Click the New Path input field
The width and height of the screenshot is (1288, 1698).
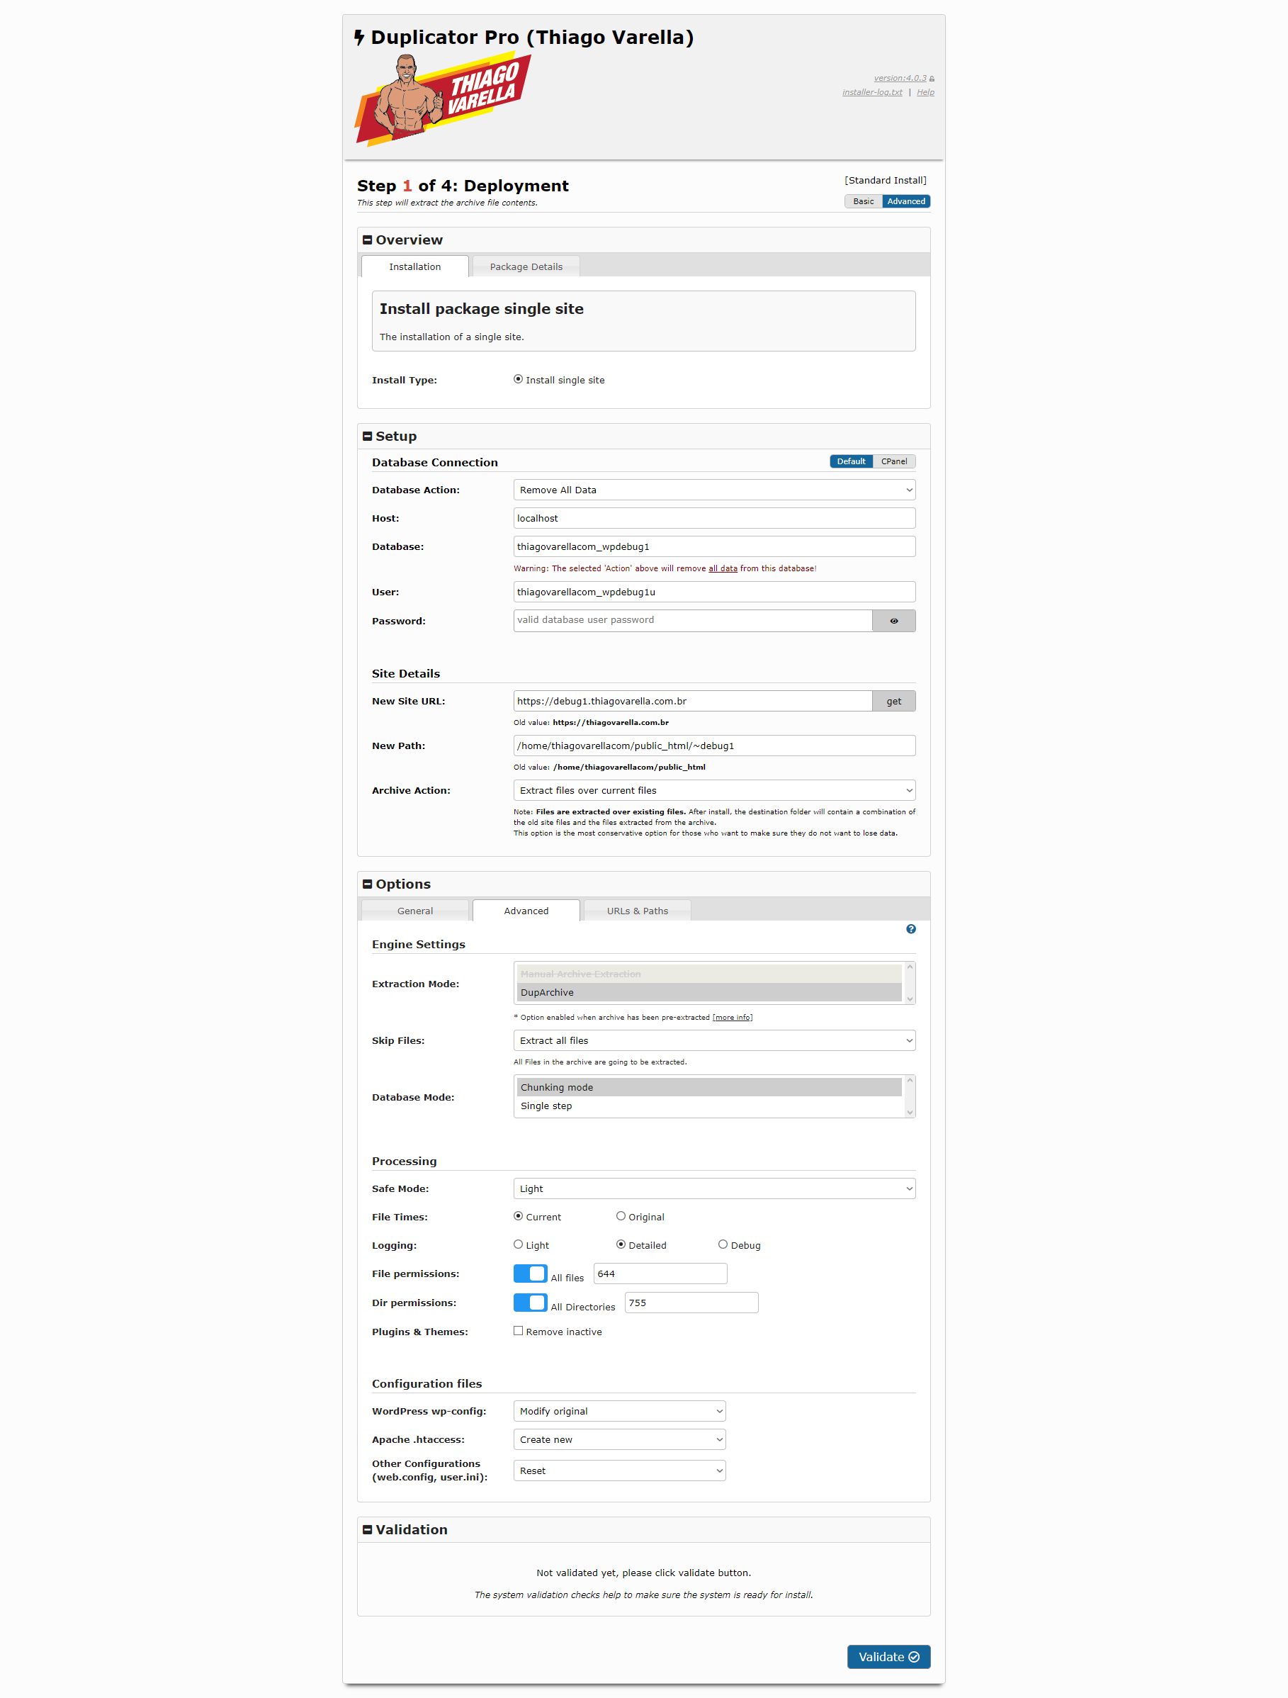(x=714, y=746)
